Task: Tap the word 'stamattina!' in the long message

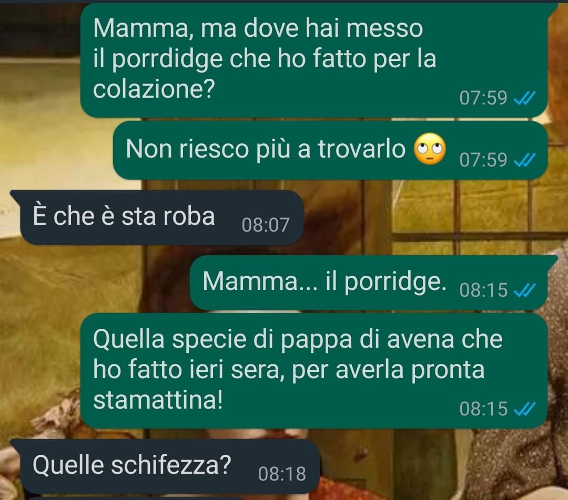Action: pos(158,400)
